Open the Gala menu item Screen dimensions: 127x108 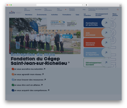tap(77, 15)
